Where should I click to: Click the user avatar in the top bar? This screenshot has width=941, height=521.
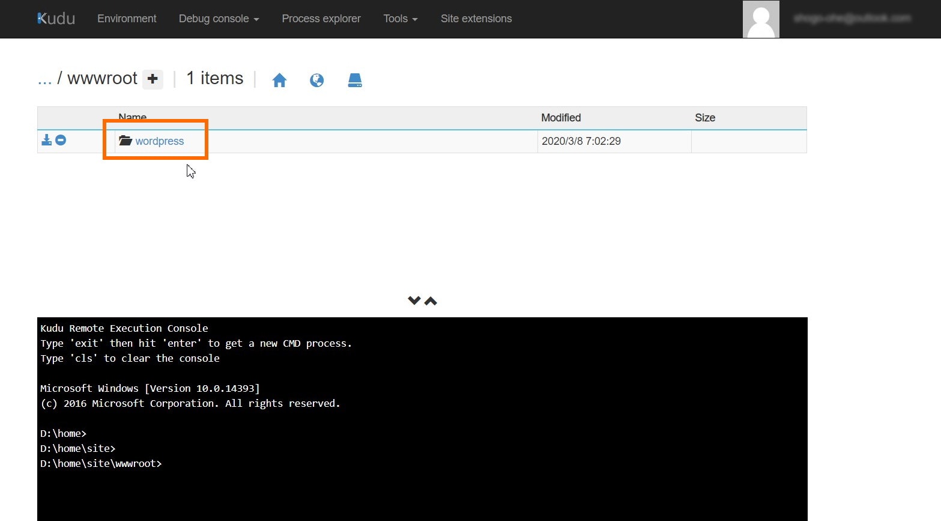click(x=761, y=19)
